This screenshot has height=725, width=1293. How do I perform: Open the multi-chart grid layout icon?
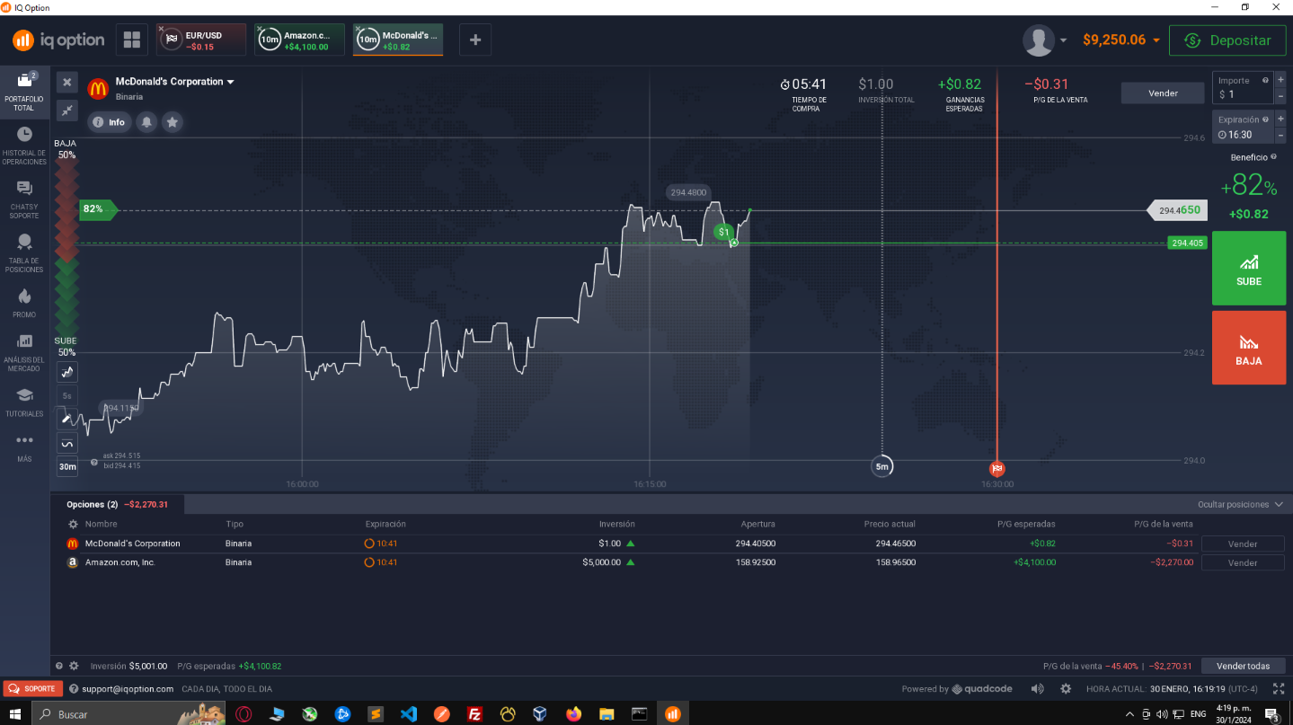click(132, 40)
